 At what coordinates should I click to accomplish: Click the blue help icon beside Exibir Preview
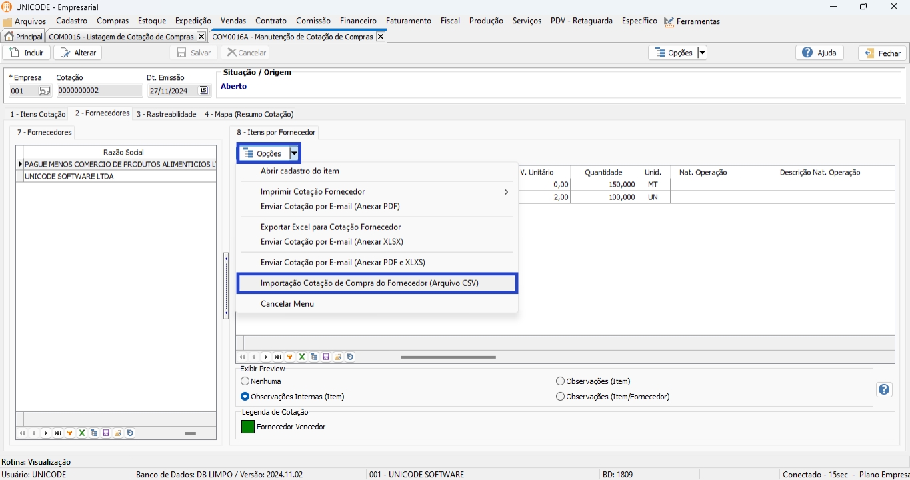(x=884, y=389)
